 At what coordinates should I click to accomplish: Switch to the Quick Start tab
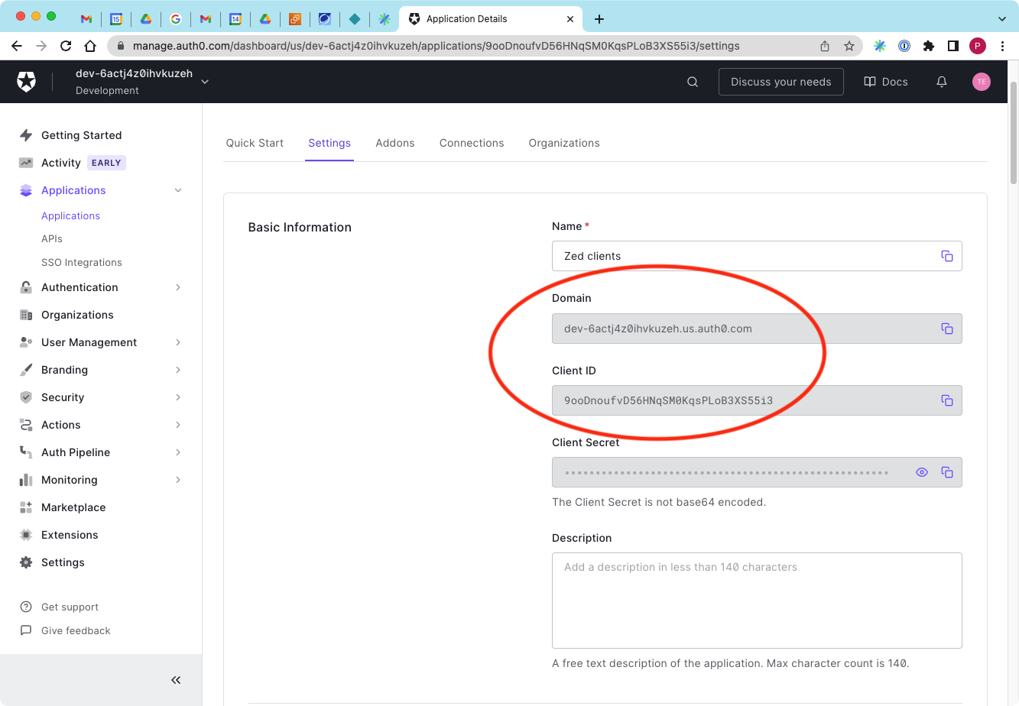[x=255, y=143]
